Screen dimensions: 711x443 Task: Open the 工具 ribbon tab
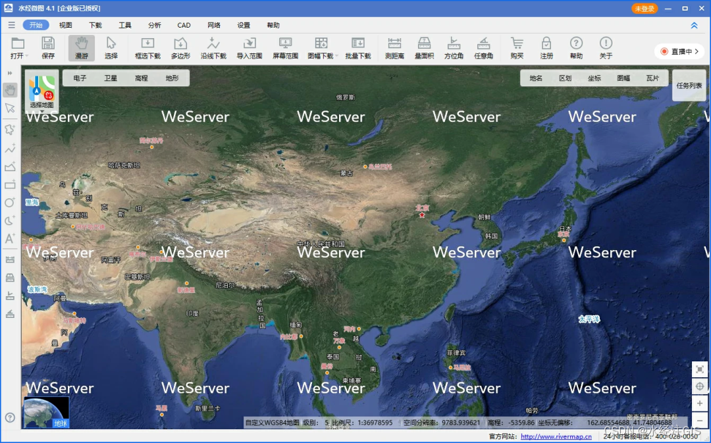coord(124,25)
